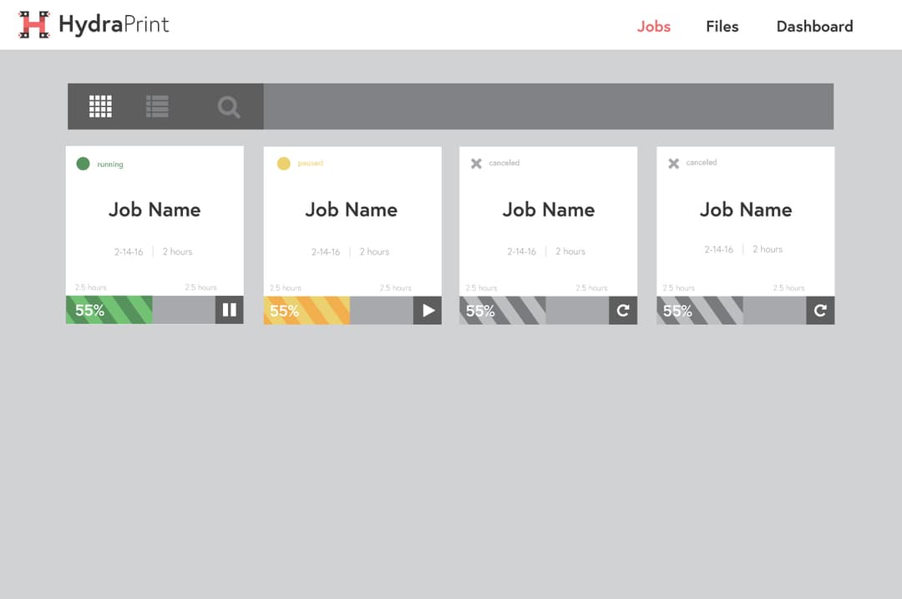Image resolution: width=902 pixels, height=599 pixels.
Task: Click the empty toolbar search area
Action: click(548, 106)
